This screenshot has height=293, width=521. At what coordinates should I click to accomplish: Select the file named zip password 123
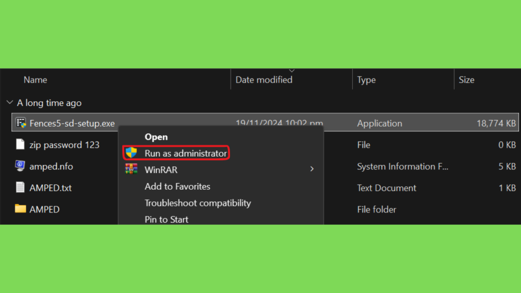[65, 145]
